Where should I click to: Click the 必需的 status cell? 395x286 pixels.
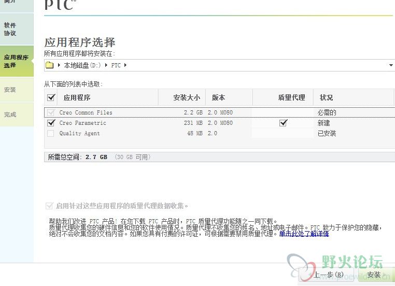(x=327, y=112)
